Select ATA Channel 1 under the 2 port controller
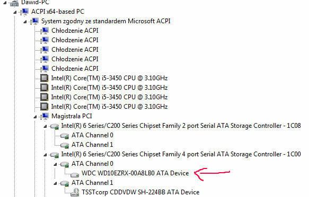 [92, 145]
